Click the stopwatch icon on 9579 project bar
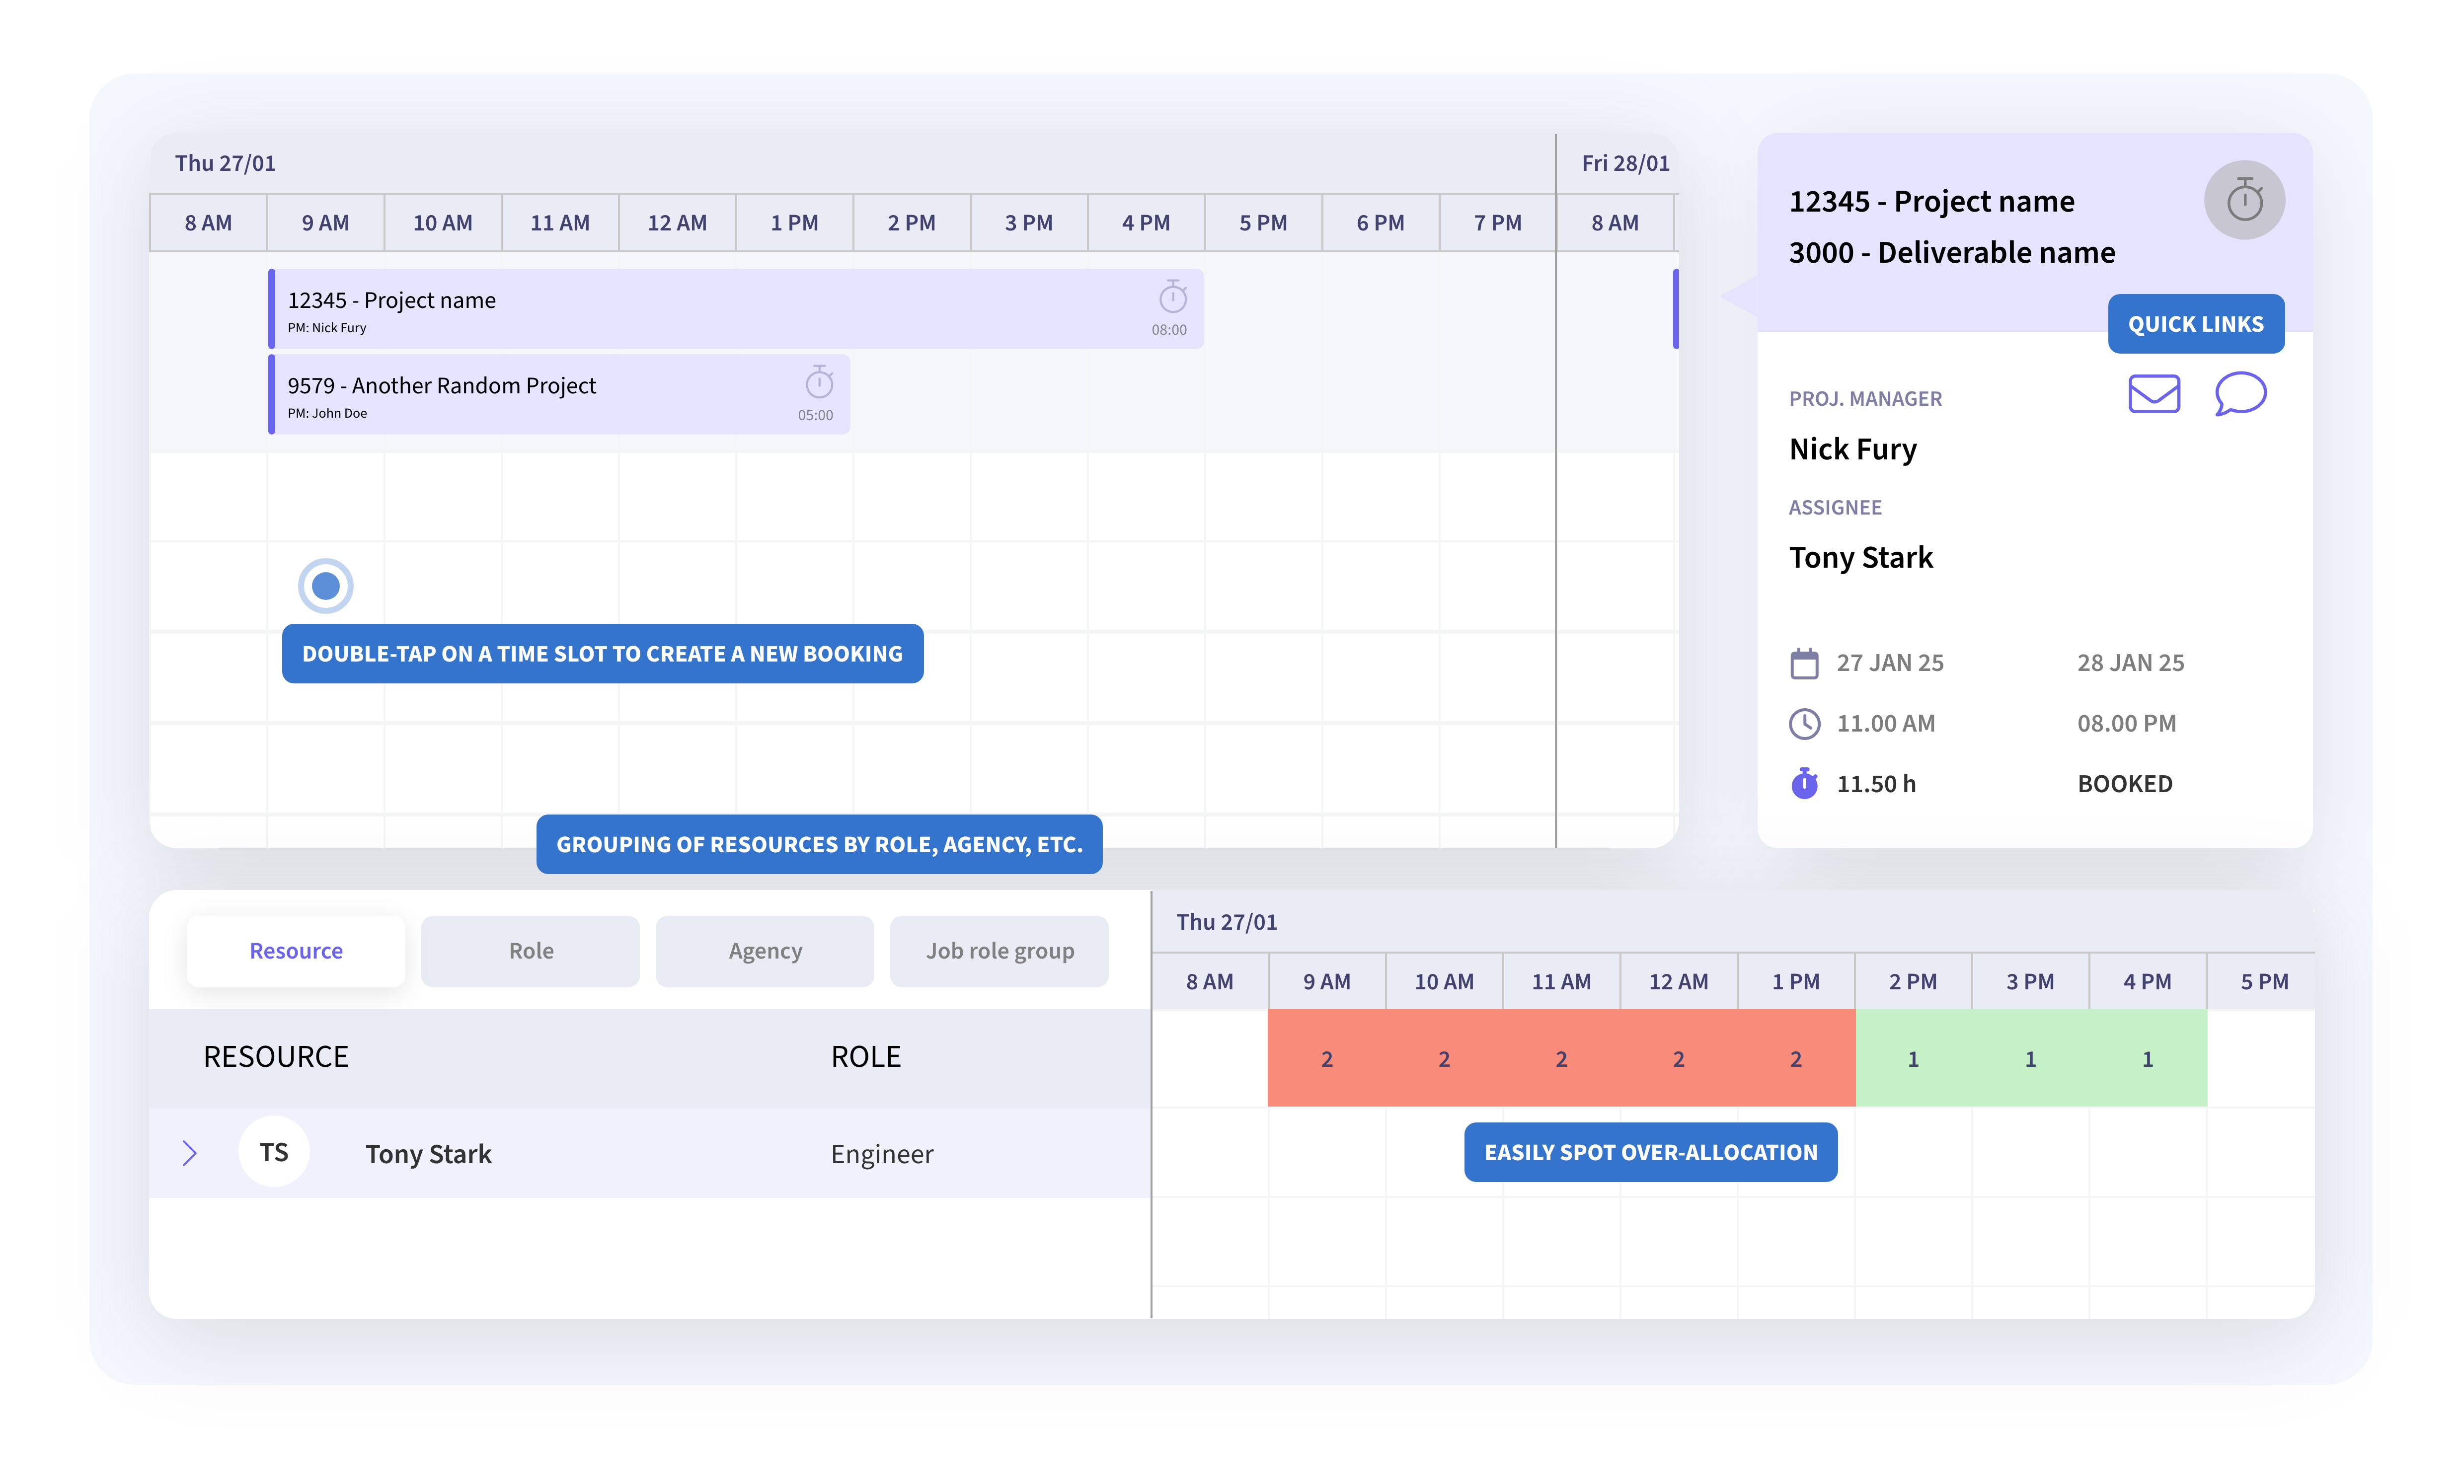 [819, 382]
